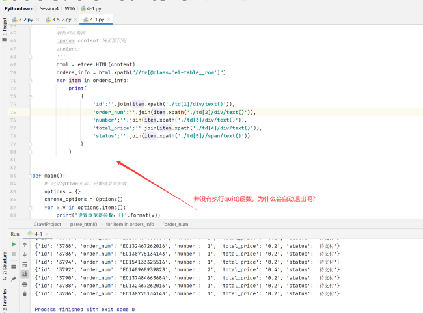Screen dimensions: 423x313
Task: Click the print icon in Run console
Action: [25, 284]
